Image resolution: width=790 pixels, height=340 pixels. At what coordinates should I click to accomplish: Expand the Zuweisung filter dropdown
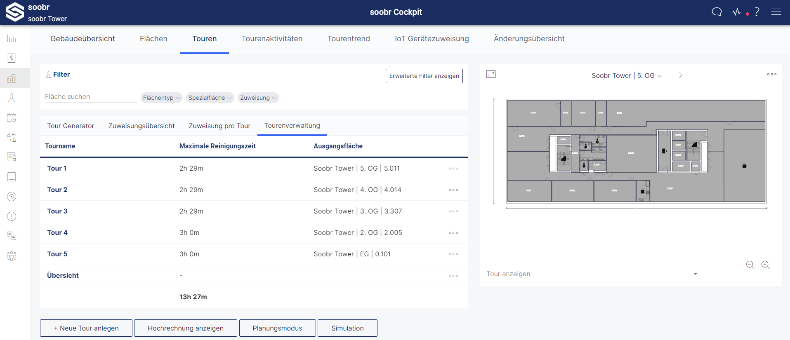click(x=258, y=98)
